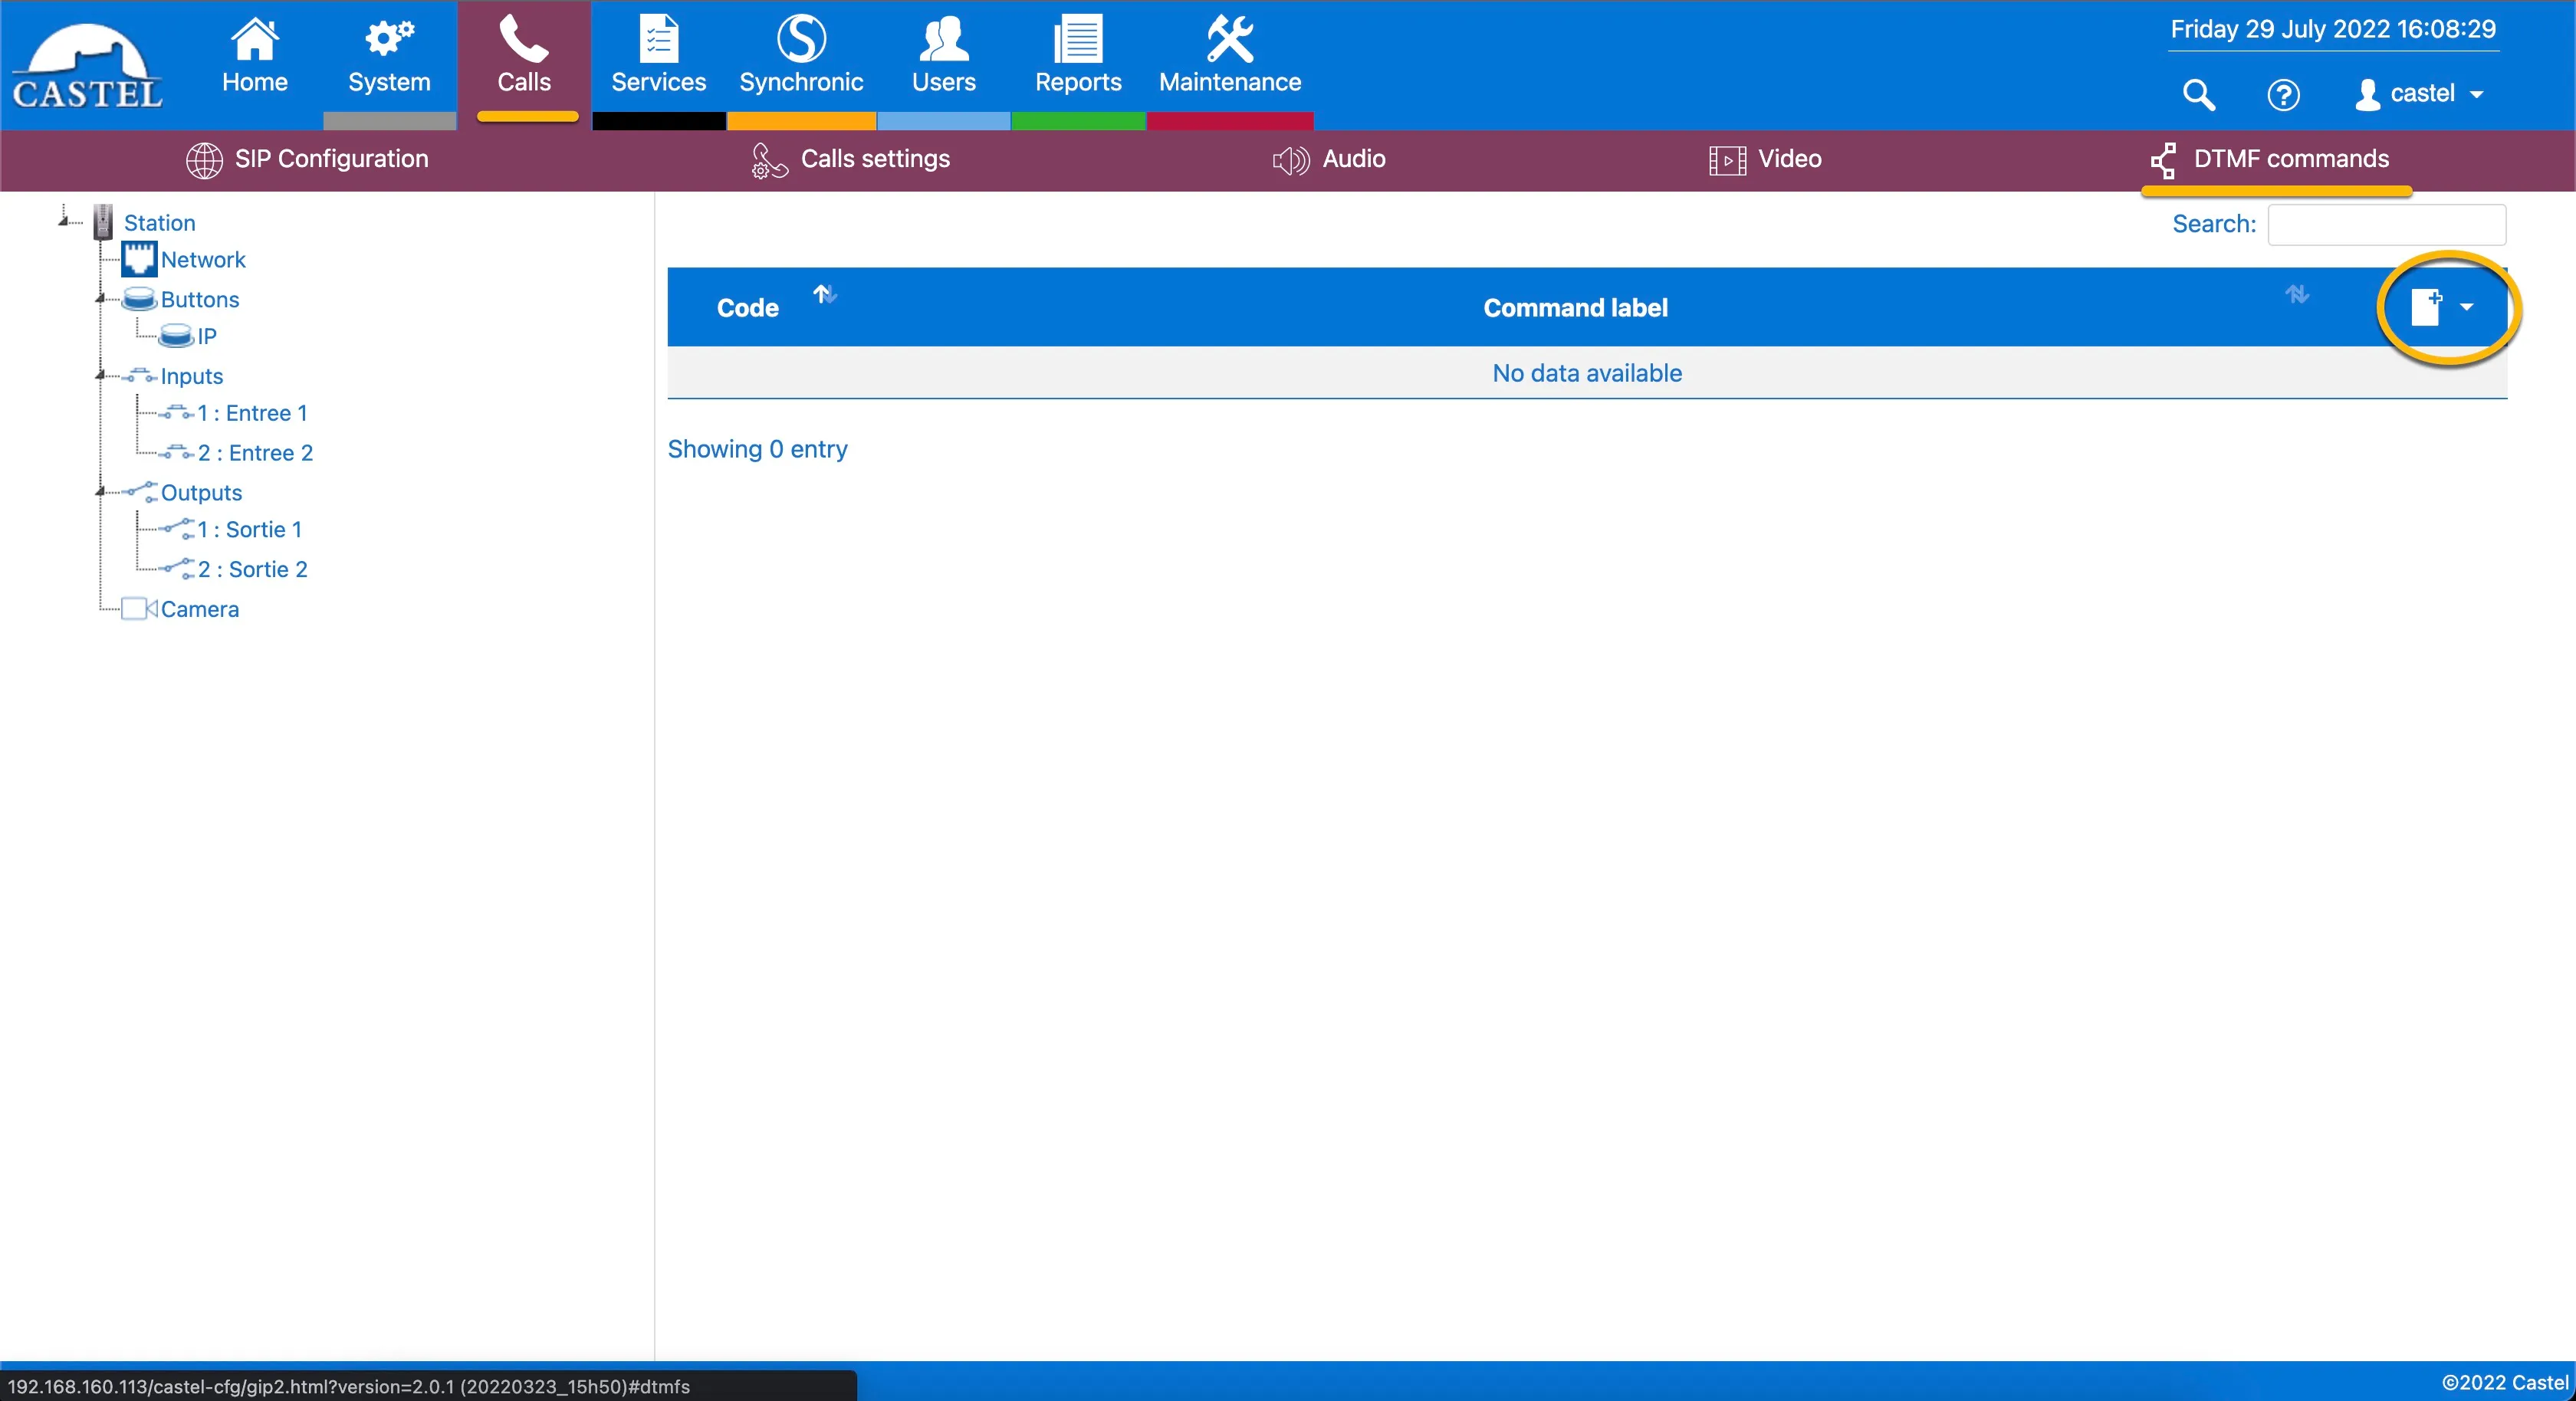The image size is (2576, 1401).
Task: Click the date and time display
Action: click(2333, 29)
